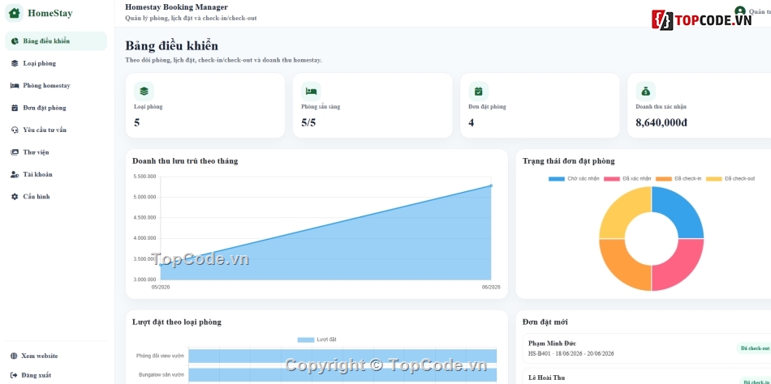Click HS-B401 booking code and dates text
Screen dimensions: 771x384
tap(571, 353)
